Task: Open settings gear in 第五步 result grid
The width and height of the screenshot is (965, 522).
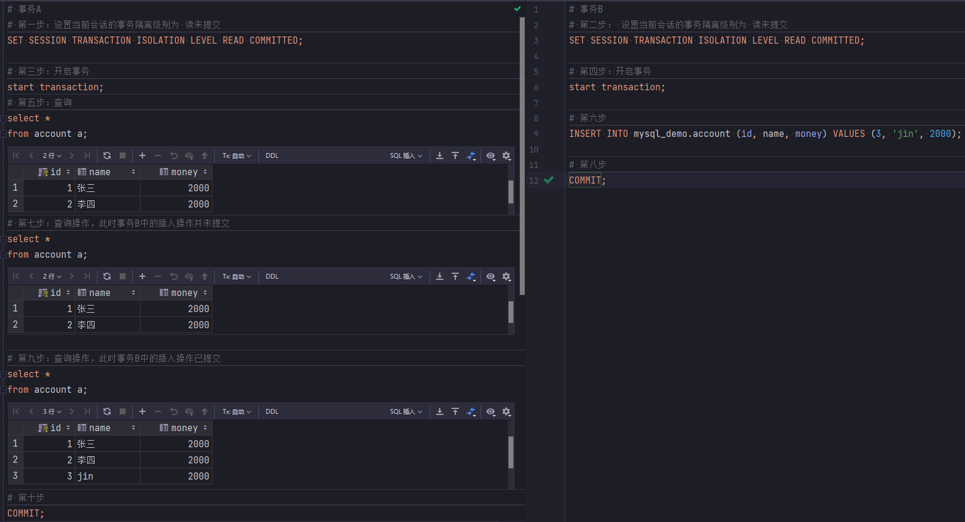Action: tap(507, 155)
